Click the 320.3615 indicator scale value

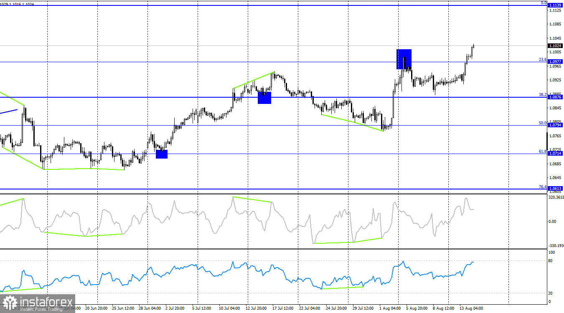555,197
